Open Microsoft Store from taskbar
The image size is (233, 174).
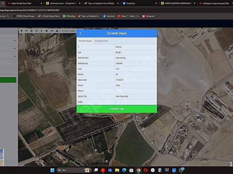pyautogui.click(x=131, y=170)
